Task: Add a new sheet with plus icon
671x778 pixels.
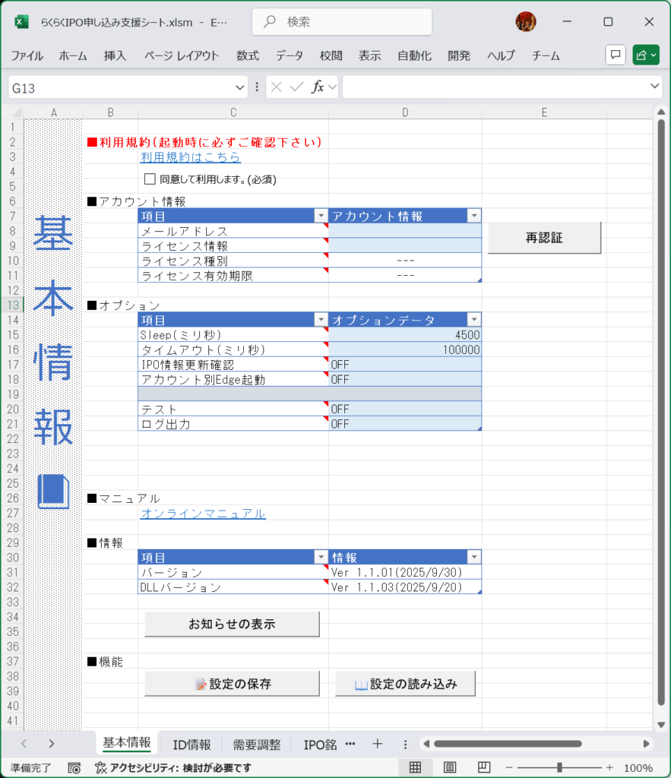Action: click(377, 744)
